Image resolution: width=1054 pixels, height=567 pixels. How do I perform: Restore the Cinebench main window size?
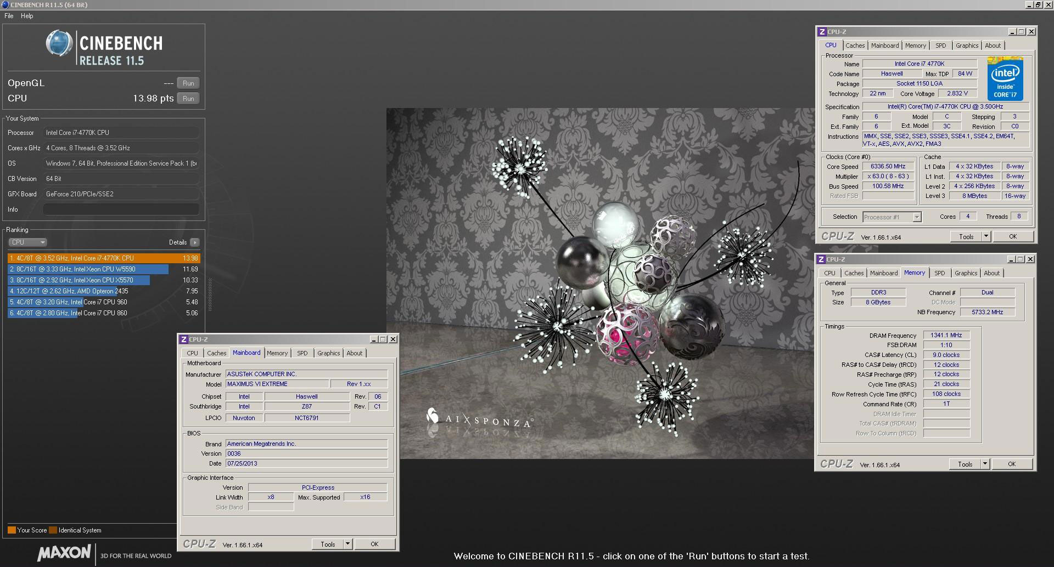point(1038,5)
